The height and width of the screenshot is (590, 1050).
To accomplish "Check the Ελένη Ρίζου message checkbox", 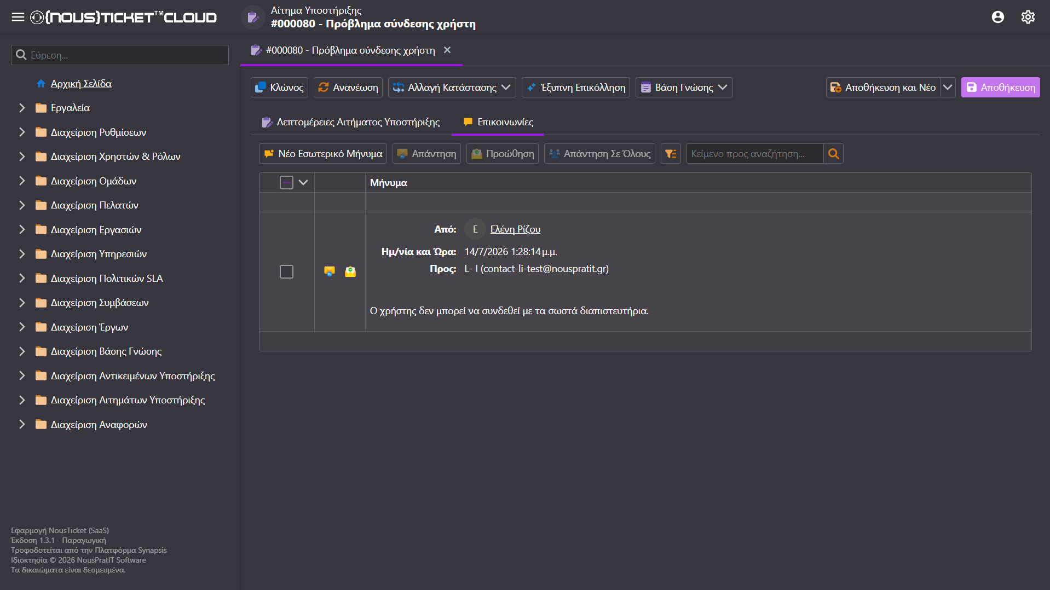I will 286,271.
